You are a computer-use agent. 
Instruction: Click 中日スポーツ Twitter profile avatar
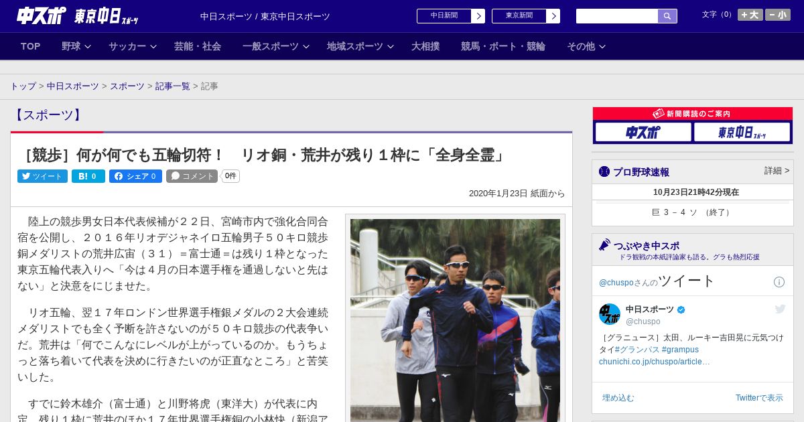[x=610, y=314]
